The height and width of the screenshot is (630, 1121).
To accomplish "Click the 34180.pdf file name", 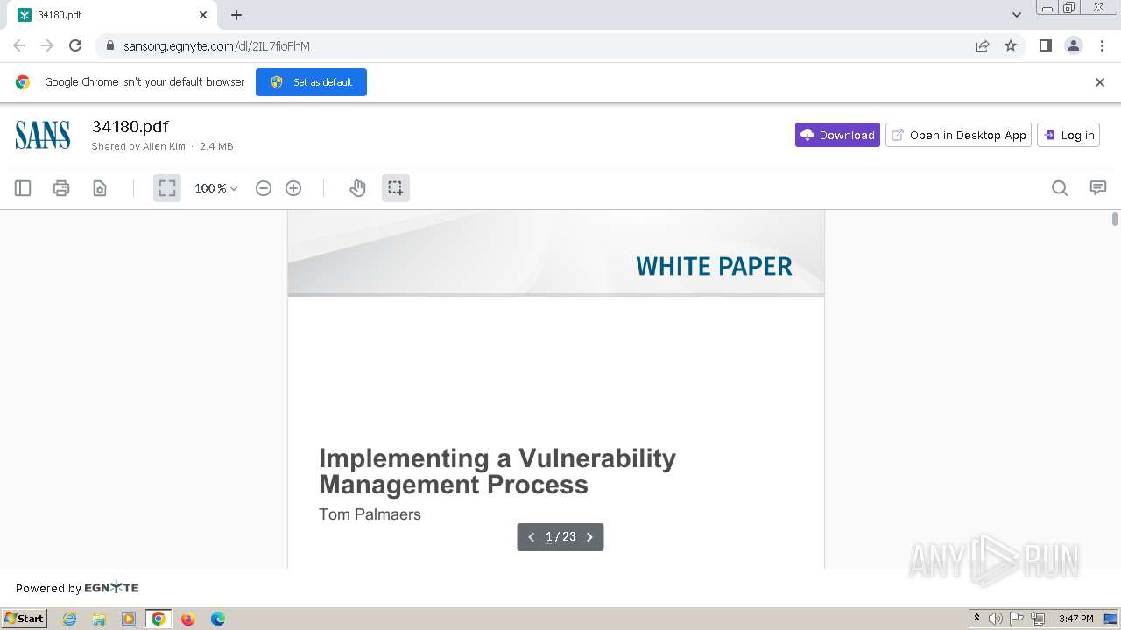I will point(130,127).
